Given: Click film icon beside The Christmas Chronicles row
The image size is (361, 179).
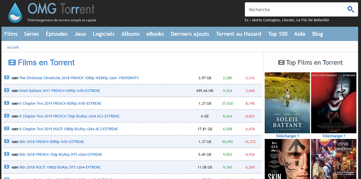Looking at the screenshot, I should [7, 78].
